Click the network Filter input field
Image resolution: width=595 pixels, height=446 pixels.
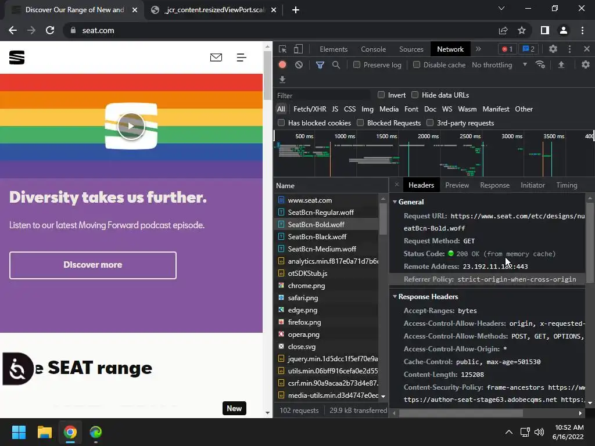(x=322, y=95)
